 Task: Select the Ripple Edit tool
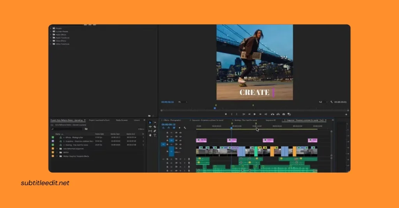(x=150, y=127)
